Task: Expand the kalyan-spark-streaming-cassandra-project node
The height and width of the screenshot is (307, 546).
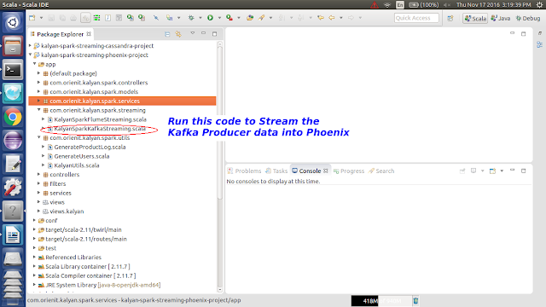Action: 31,45
